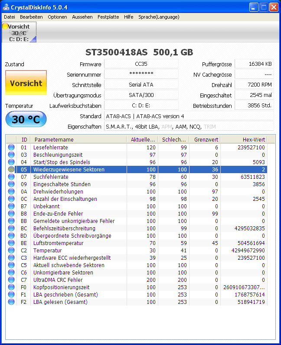The image size is (281, 345).
Task: Click the status orb for Ende-zu-Ende Fehler
Action: coord(11,214)
